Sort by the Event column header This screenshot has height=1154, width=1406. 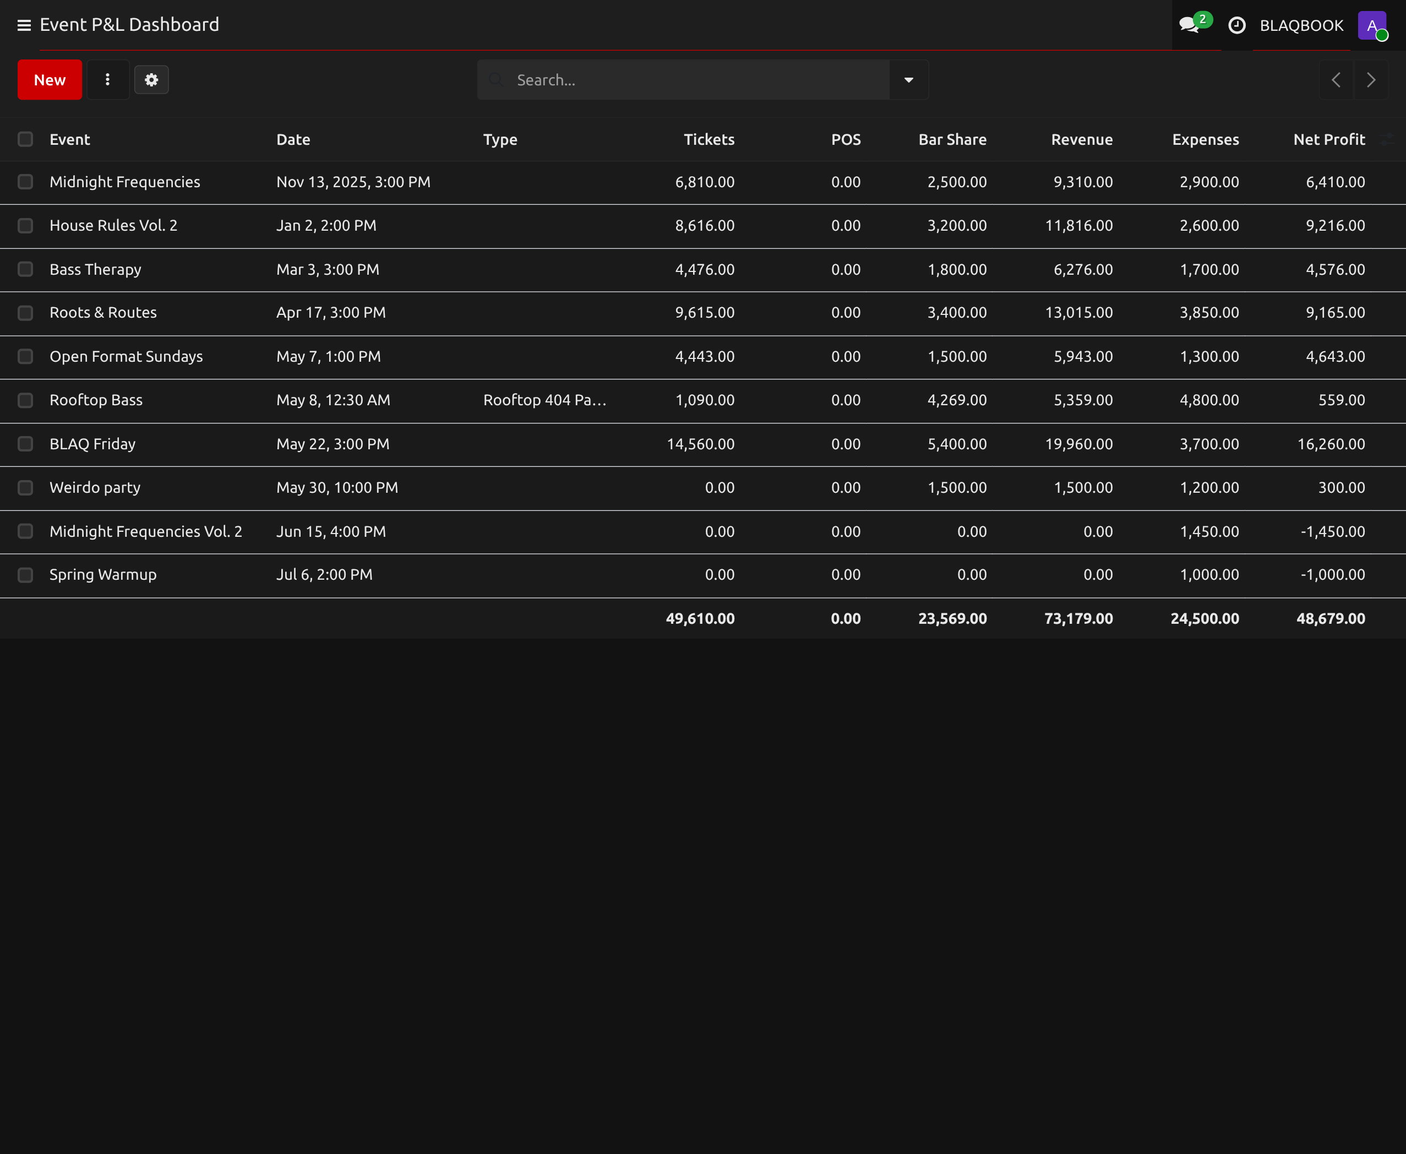70,140
